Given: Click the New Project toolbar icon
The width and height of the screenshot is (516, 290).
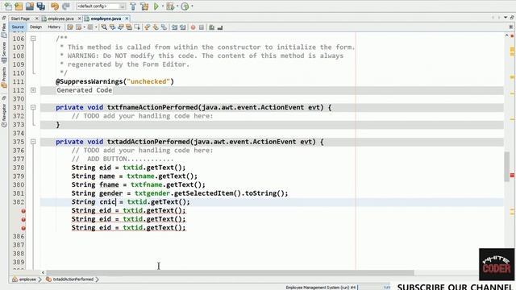Looking at the screenshot, I should click(x=19, y=6).
